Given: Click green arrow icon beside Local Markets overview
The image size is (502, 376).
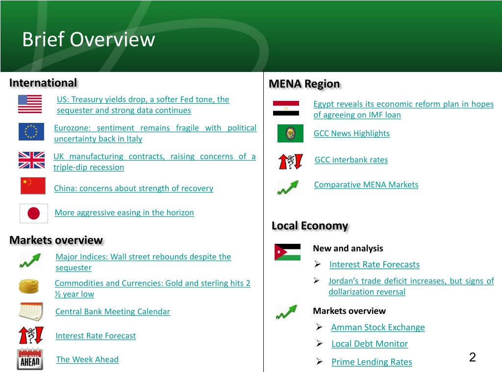Looking at the screenshot, I should click(287, 312).
